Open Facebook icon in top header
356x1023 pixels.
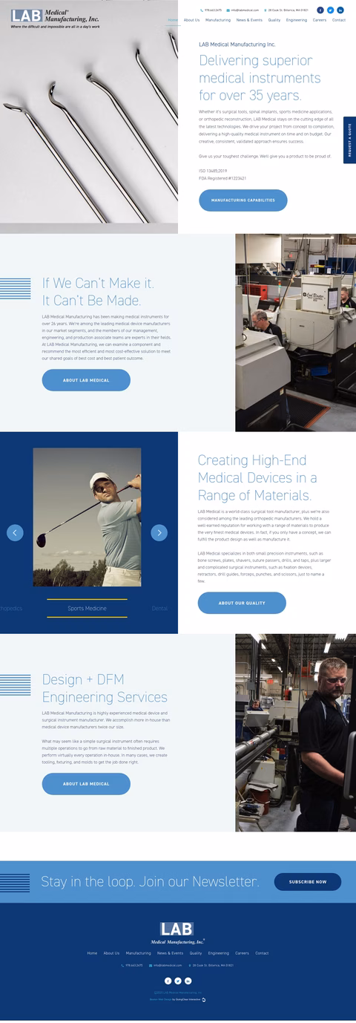320,10
